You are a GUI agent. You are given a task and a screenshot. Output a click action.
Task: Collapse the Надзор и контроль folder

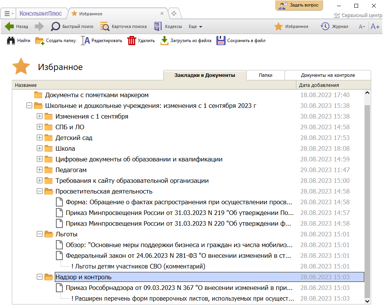pyautogui.click(x=39, y=277)
